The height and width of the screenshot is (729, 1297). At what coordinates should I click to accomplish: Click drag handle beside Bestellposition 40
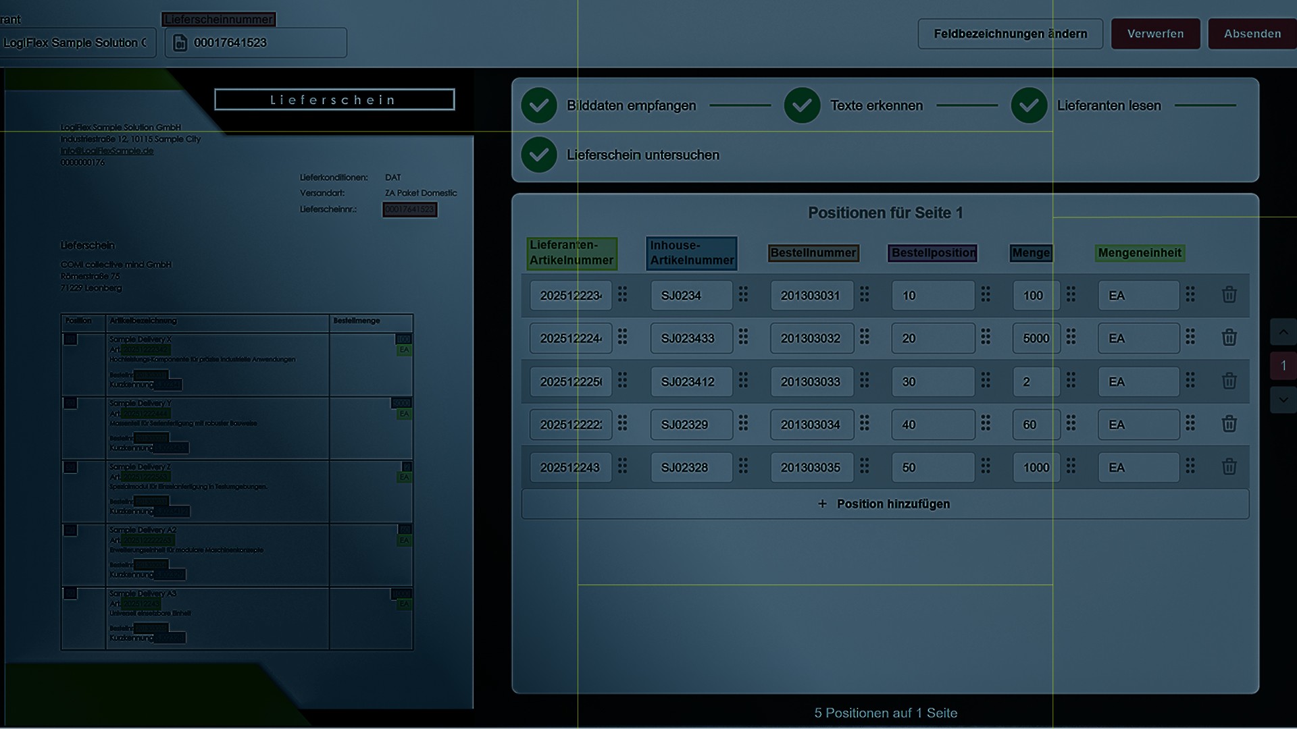click(986, 423)
